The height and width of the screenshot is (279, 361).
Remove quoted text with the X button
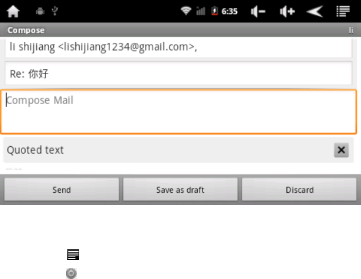pos(341,150)
